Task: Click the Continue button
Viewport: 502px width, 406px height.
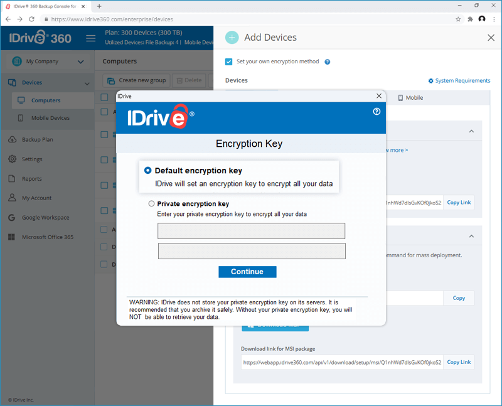Action: [247, 272]
